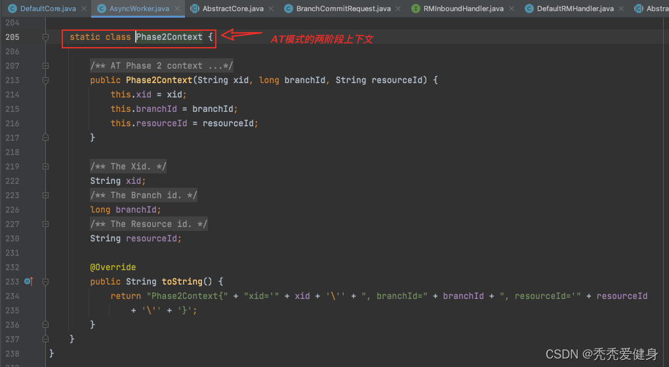This screenshot has height=367, width=669.
Task: Click the fold end marker at line 217
Action: tap(46, 137)
